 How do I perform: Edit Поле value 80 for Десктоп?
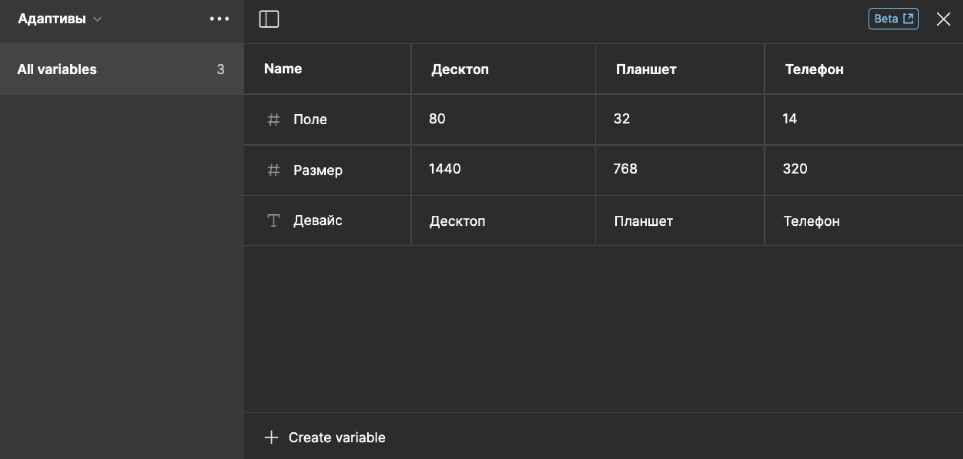[x=437, y=119]
